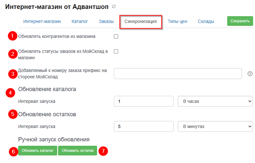
Task: Click the Обновить остатки button
Action: tap(78, 151)
